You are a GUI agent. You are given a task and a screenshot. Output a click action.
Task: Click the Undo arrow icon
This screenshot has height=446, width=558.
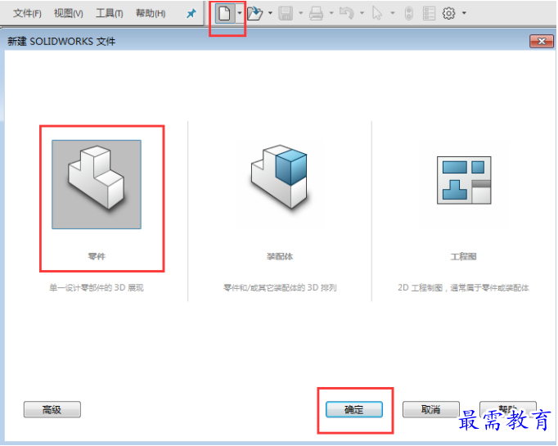(x=347, y=14)
